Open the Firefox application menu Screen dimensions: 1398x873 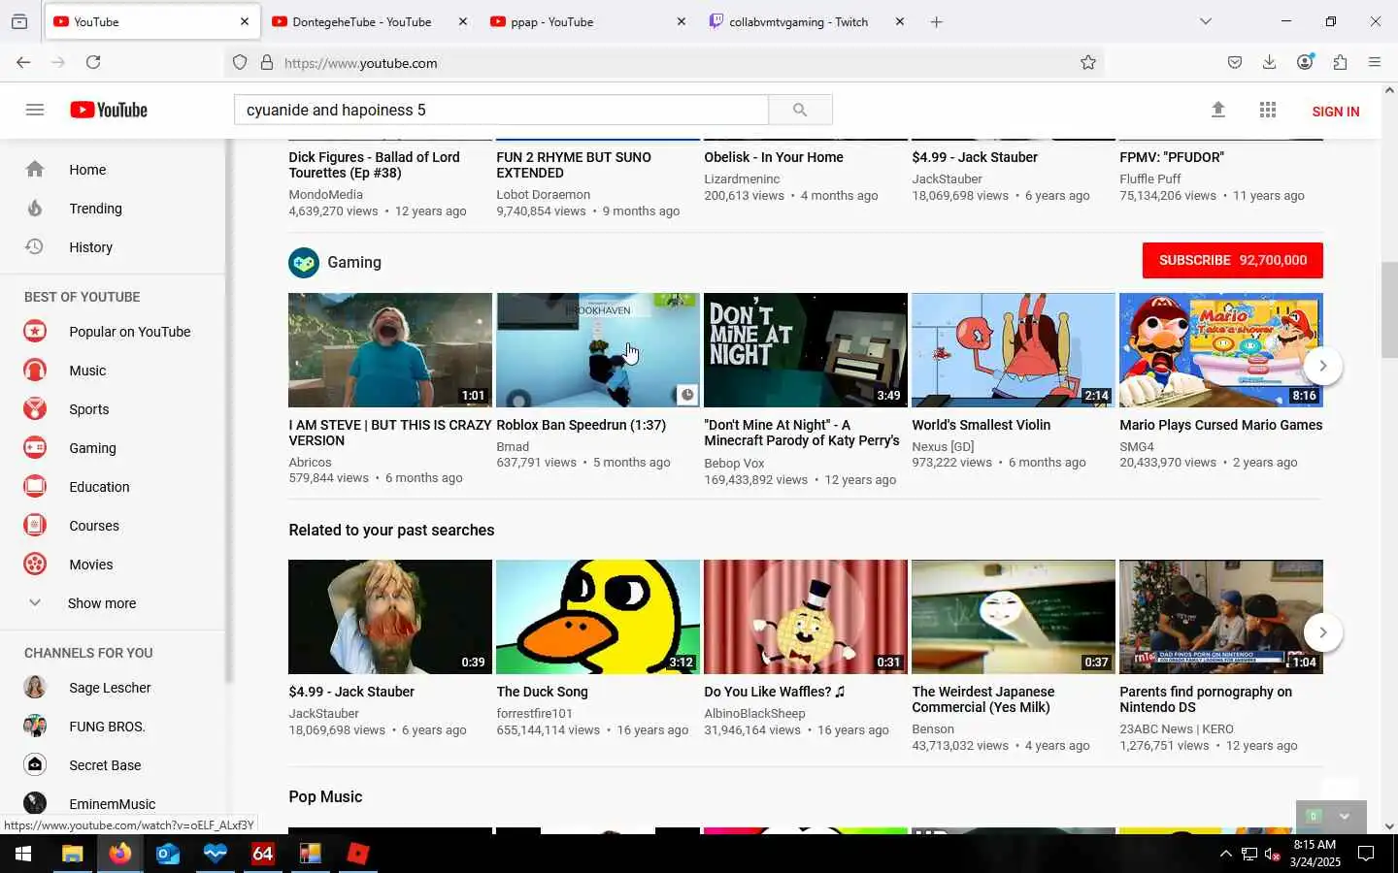(x=1375, y=62)
